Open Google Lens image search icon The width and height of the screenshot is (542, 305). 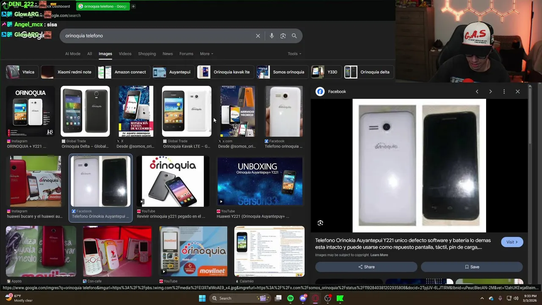coord(283,36)
